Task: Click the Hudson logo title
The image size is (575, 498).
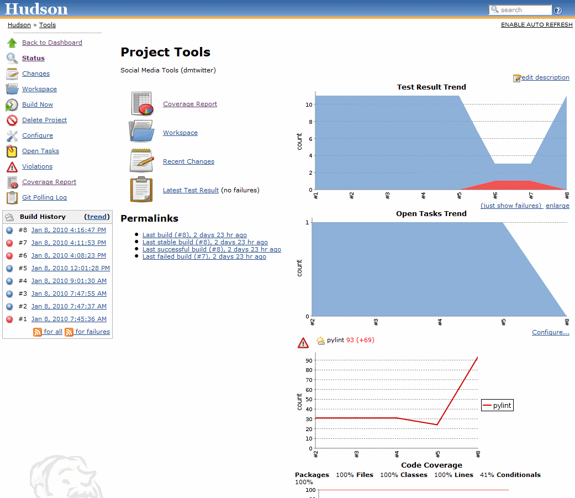Action: [36, 9]
